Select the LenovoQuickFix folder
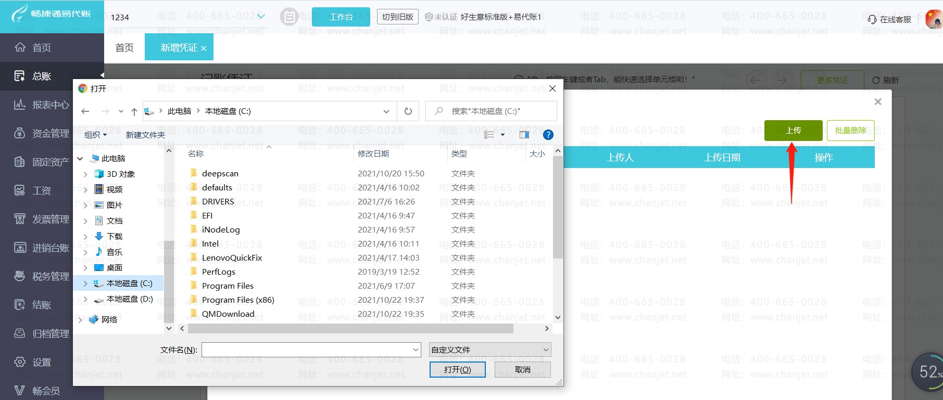Image resolution: width=943 pixels, height=400 pixels. point(232,258)
